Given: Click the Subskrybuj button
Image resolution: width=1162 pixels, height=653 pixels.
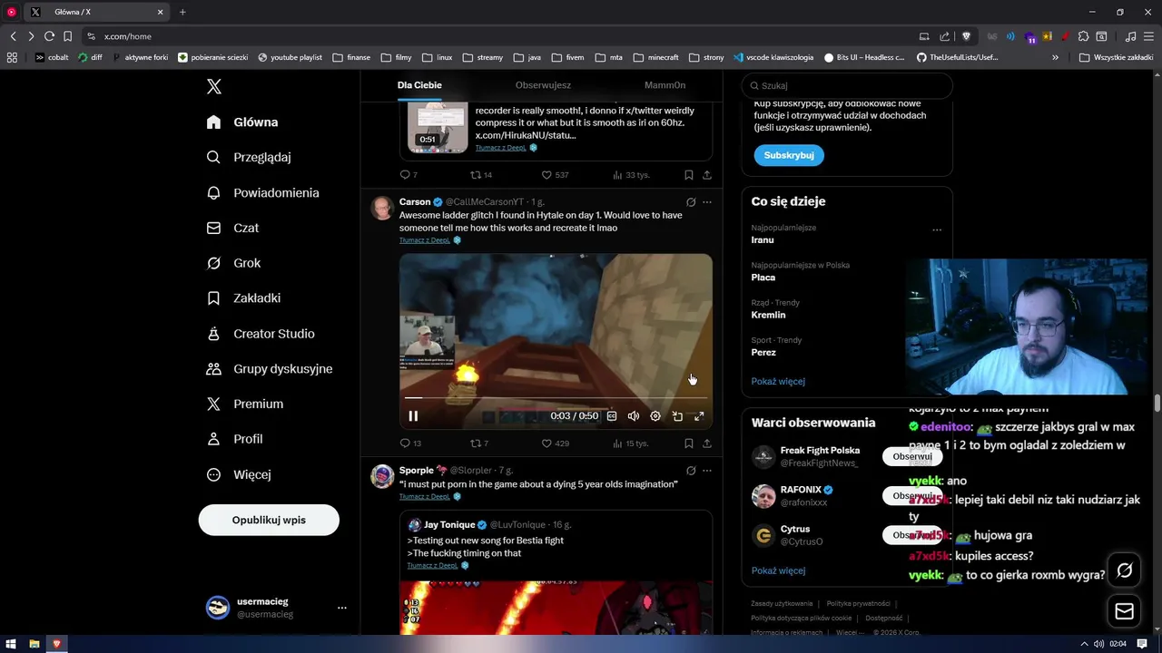Looking at the screenshot, I should [789, 155].
